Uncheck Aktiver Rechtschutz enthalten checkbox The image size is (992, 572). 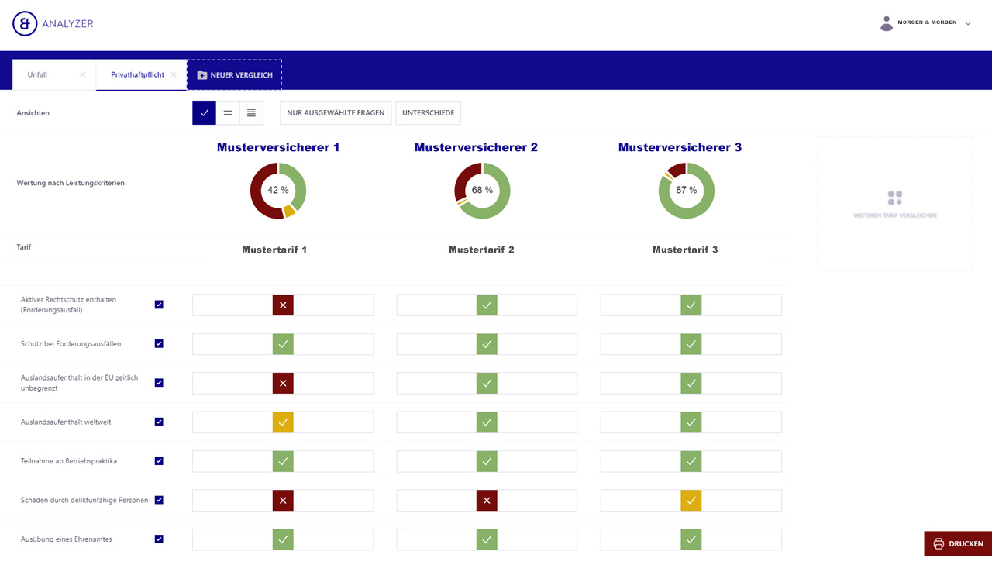159,305
